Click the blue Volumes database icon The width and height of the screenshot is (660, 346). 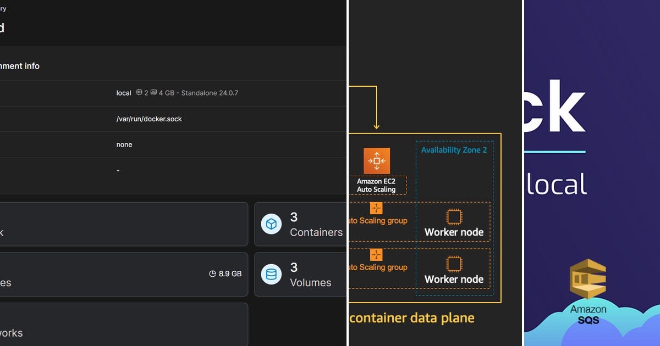click(271, 275)
